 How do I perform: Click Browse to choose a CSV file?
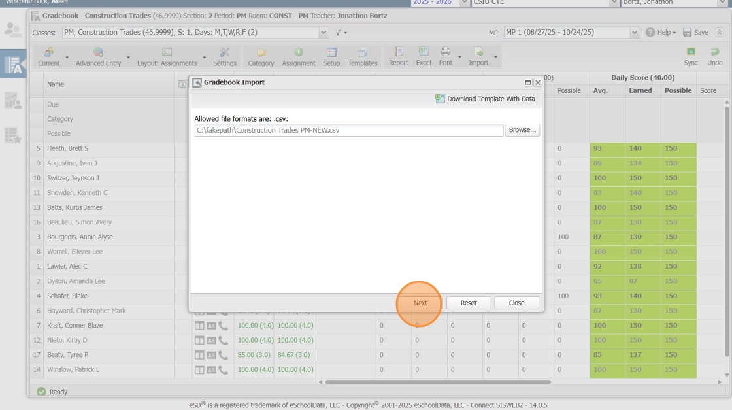click(522, 130)
